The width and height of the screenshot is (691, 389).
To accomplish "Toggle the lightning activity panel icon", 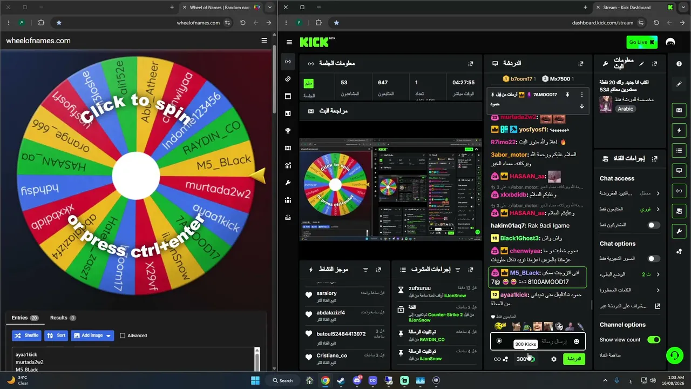I will (679, 131).
